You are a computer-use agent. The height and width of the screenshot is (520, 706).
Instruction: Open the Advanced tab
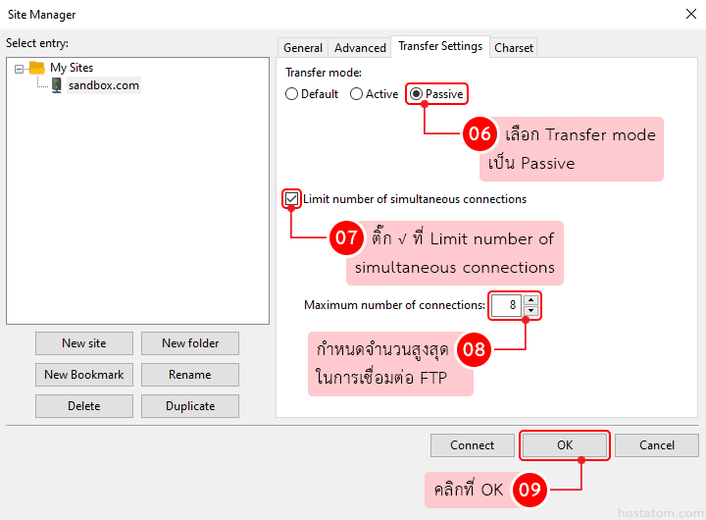coord(360,47)
